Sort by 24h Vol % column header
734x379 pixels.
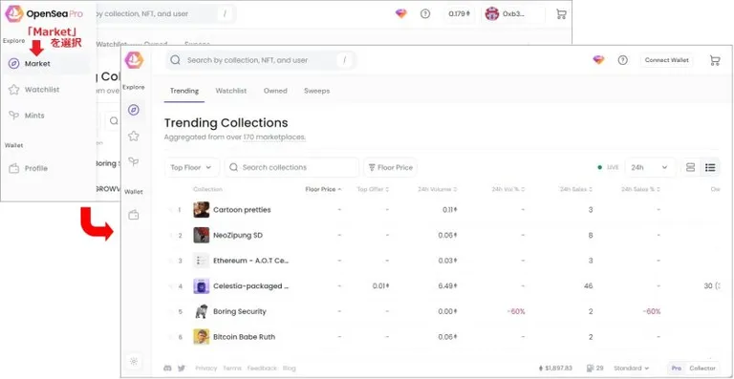point(507,189)
